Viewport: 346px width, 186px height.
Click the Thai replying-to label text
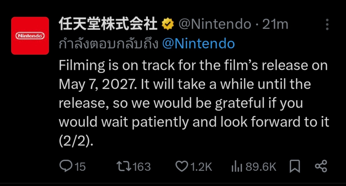point(108,44)
